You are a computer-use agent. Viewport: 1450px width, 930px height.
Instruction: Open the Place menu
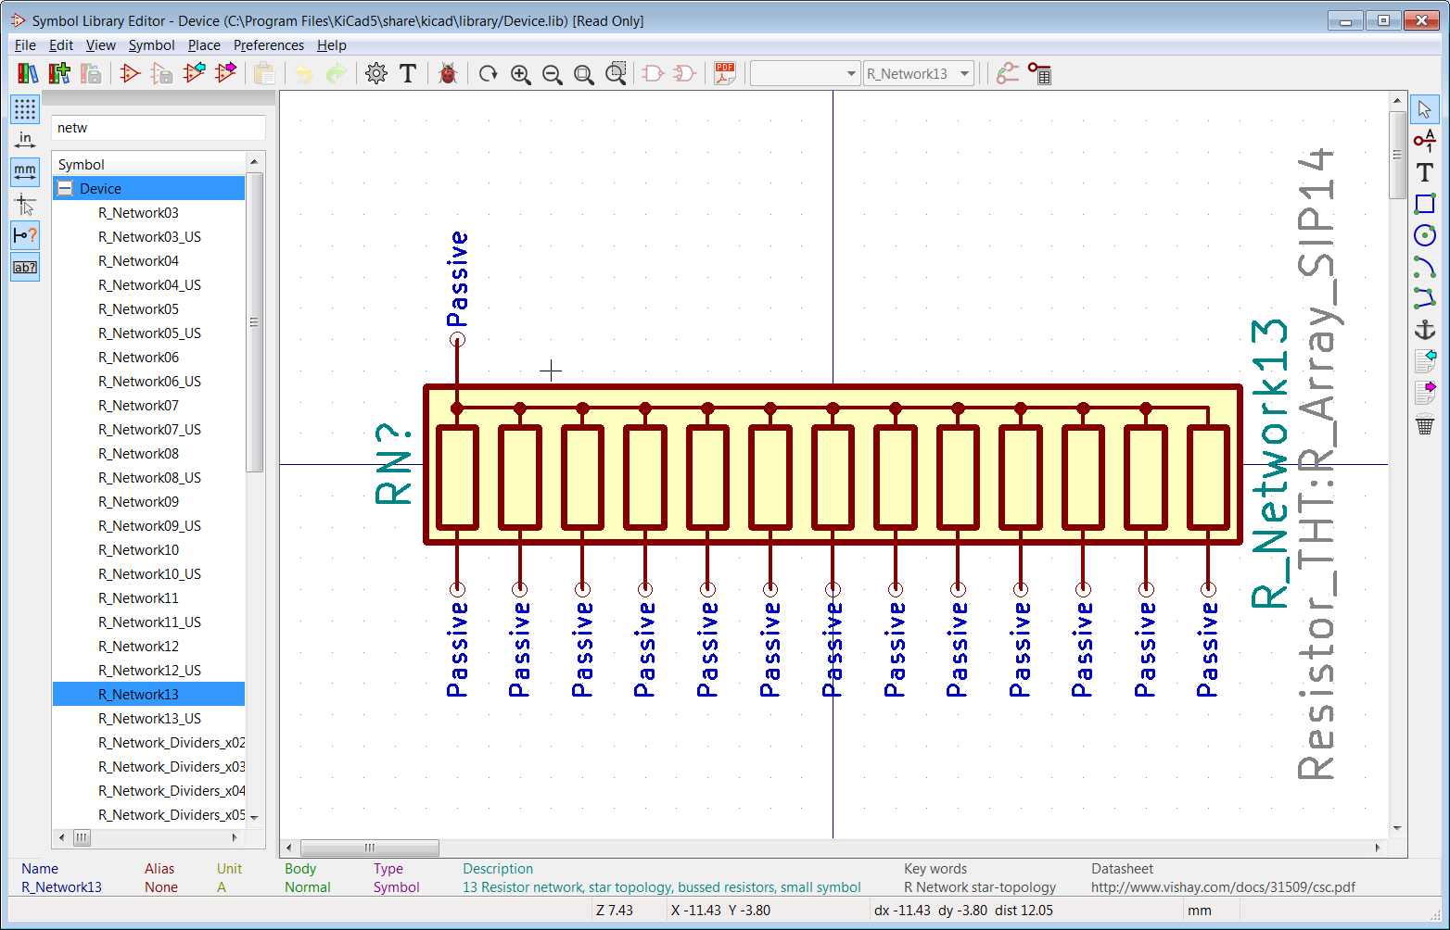click(204, 44)
